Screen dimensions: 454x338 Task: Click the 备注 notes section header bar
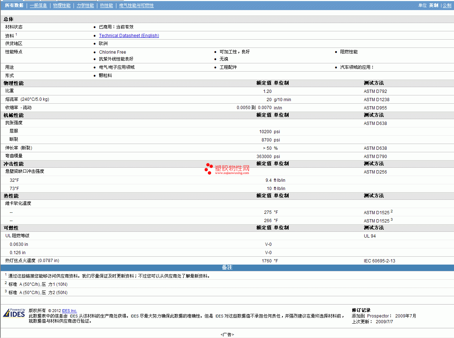click(x=227, y=267)
